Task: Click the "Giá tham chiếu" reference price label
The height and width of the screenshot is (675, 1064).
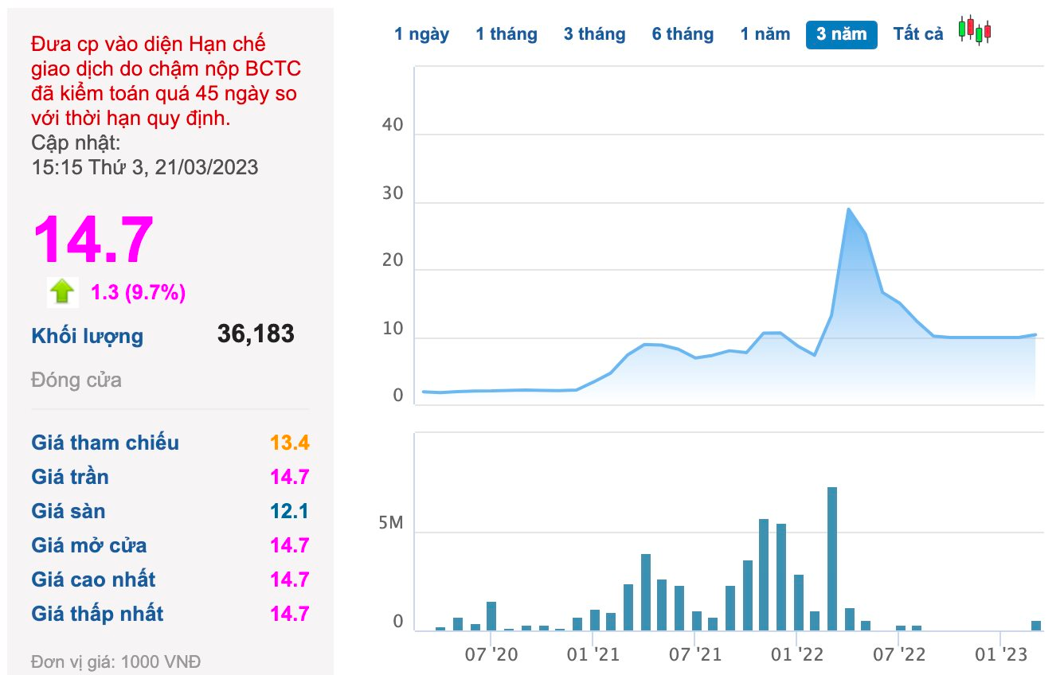Action: (x=105, y=443)
